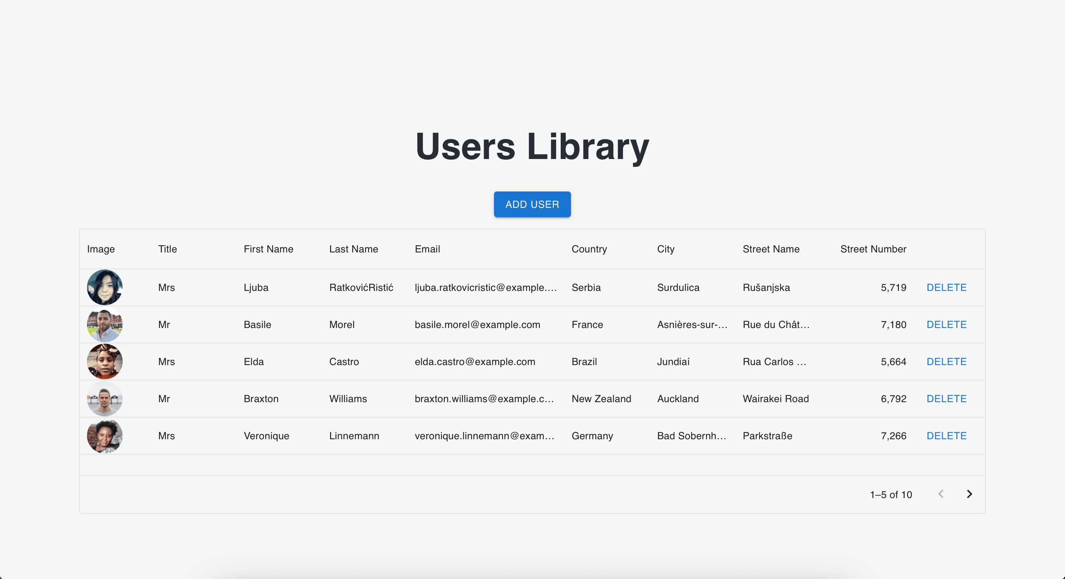Select the New Zealand cell

point(601,399)
